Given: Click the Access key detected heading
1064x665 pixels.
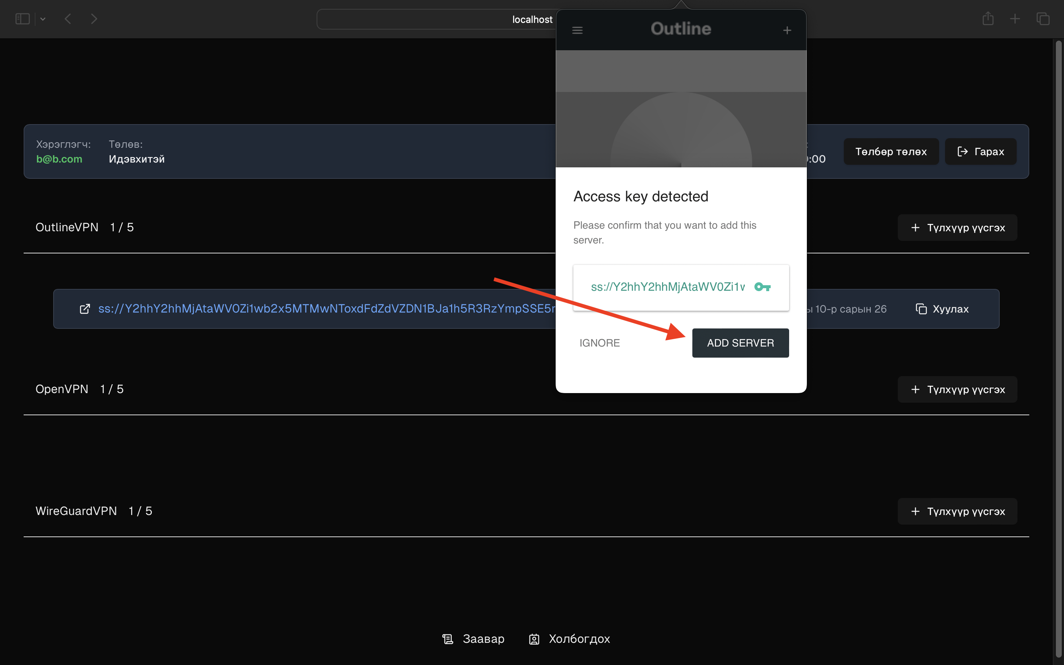Looking at the screenshot, I should (x=641, y=196).
